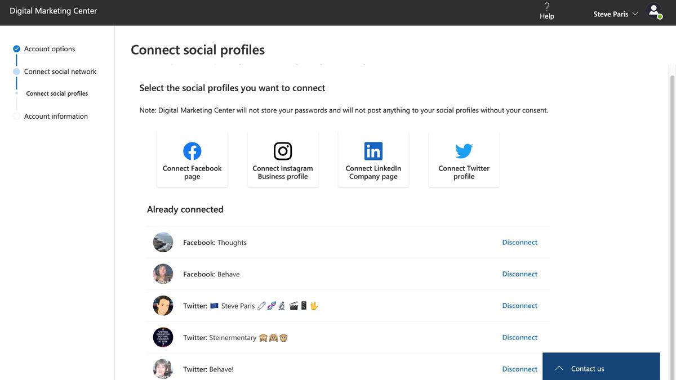This screenshot has height=380, width=676.
Task: Click the completed Account options step icon
Action: click(17, 48)
